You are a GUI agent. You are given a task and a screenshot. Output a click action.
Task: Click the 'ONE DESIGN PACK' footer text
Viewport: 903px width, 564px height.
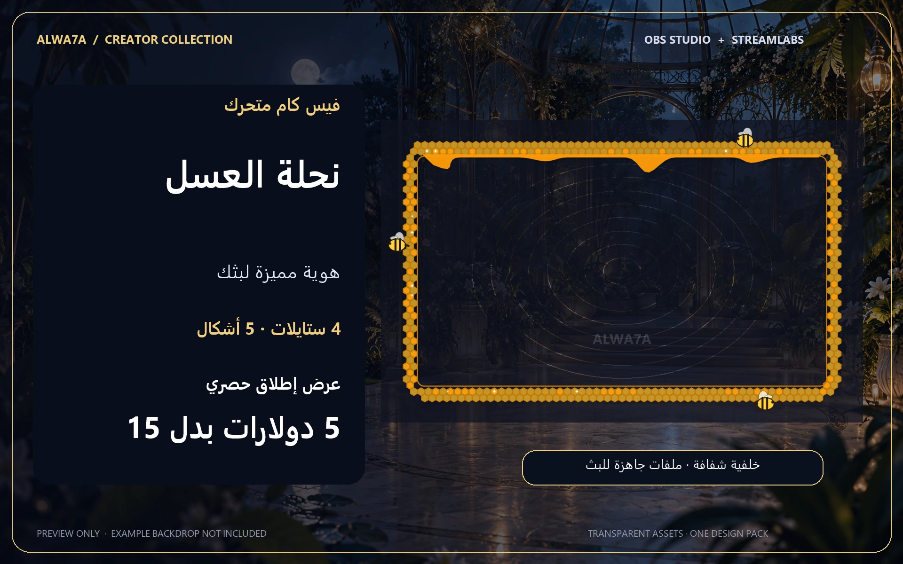(x=729, y=533)
